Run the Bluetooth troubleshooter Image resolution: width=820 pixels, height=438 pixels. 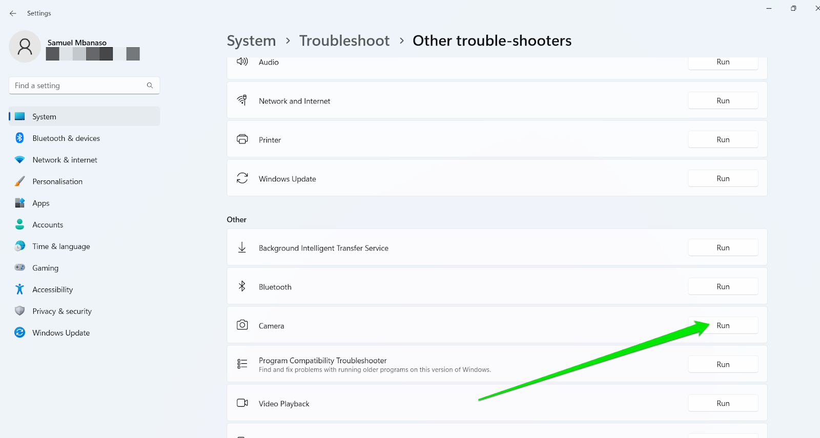(723, 286)
